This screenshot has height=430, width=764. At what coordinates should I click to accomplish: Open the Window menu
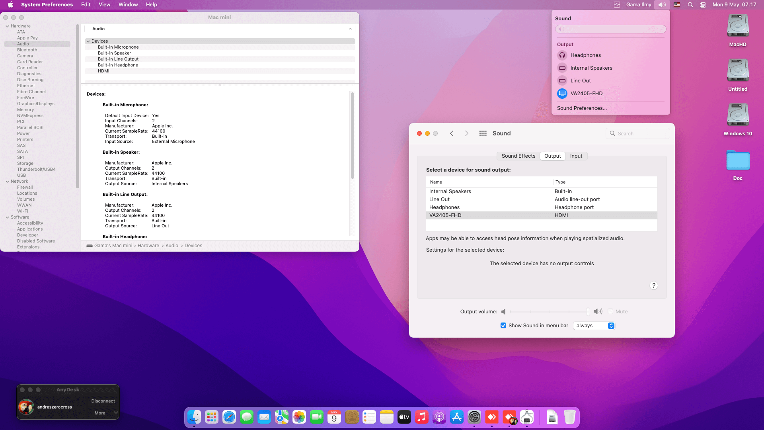coord(128,5)
